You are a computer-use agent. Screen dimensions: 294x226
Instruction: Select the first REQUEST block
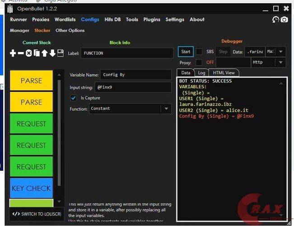pyautogui.click(x=31, y=123)
